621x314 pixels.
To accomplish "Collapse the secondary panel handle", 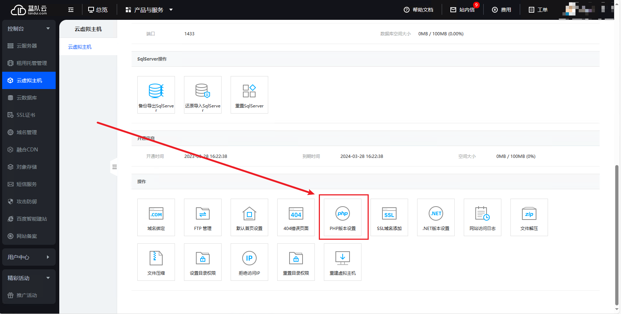I will click(x=114, y=167).
